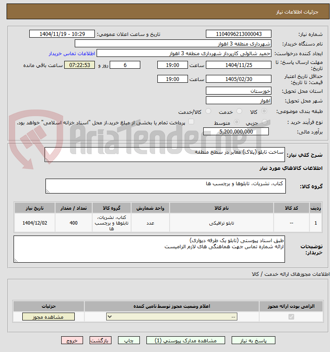Screen dimensions: 330x352
Task: Click the response deadline time 19:00 field
Action: click(x=172, y=65)
